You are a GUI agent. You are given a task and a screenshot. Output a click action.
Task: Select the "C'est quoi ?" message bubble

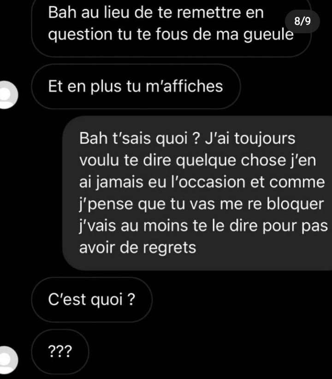92,300
